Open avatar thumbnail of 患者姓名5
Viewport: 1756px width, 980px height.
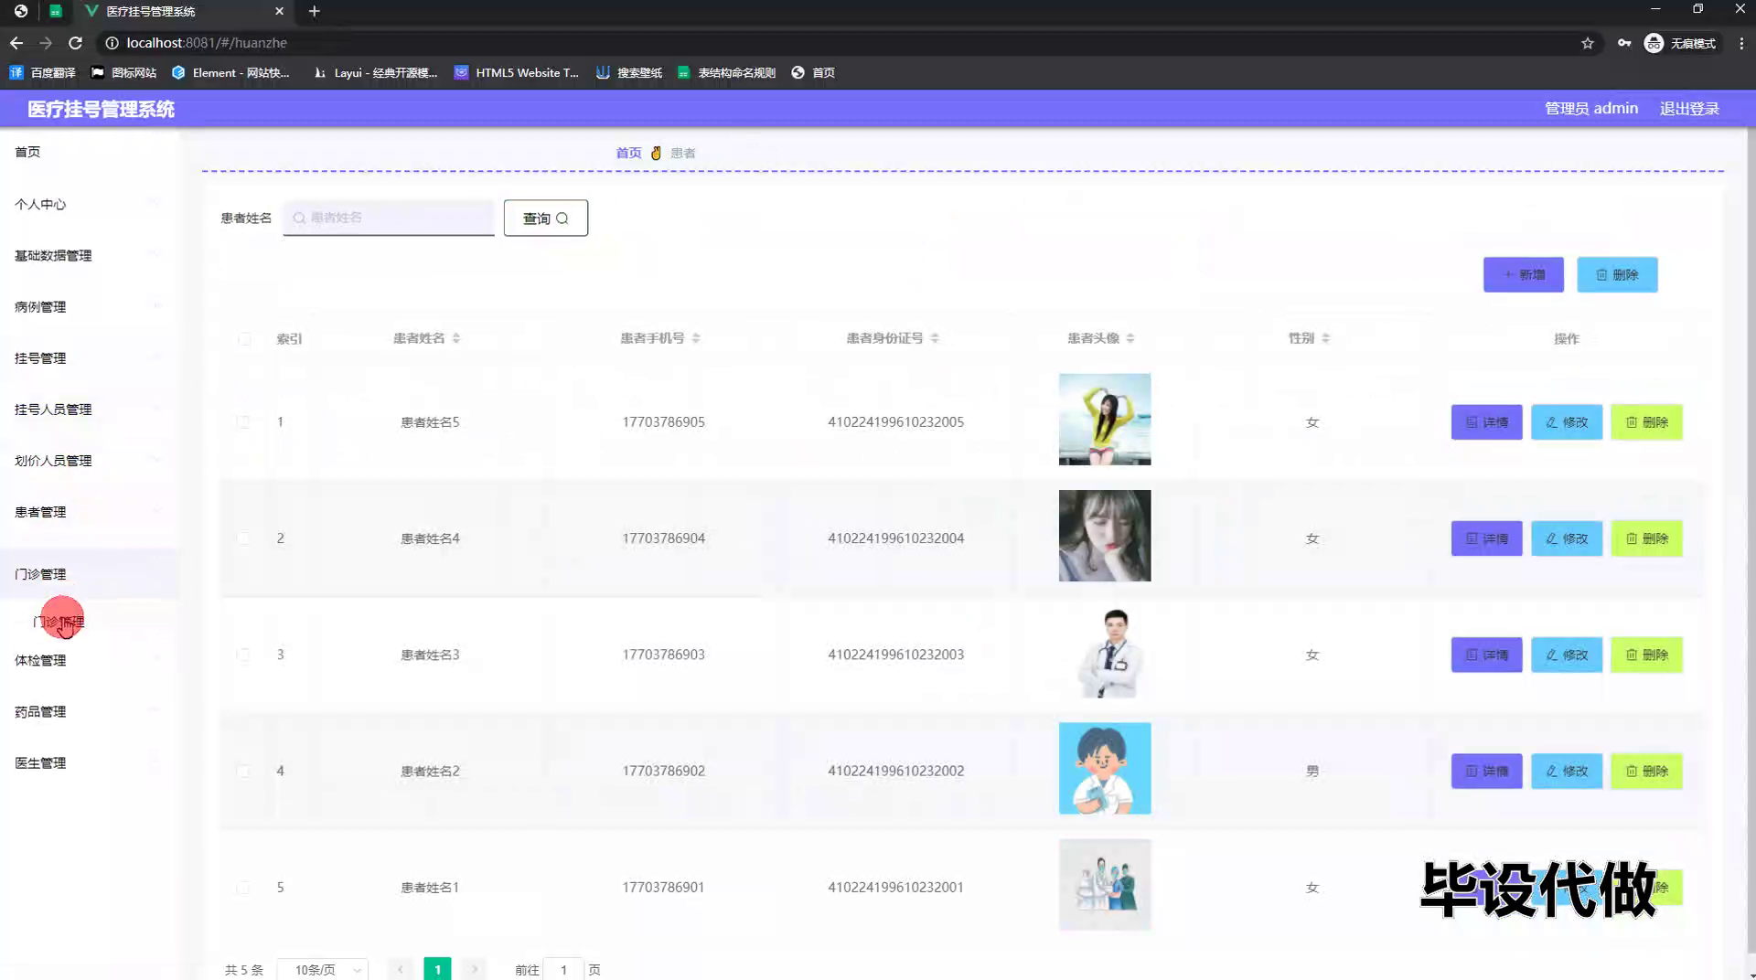[x=1105, y=419]
